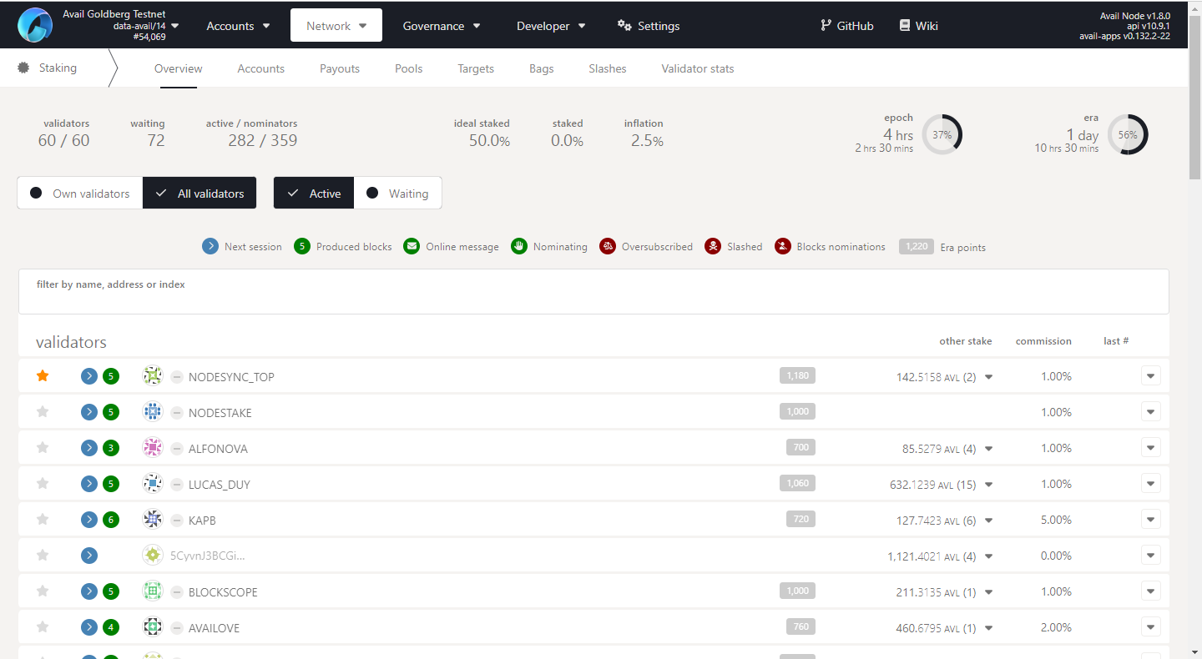Open the GitHub link
1202x659 pixels.
coord(846,26)
